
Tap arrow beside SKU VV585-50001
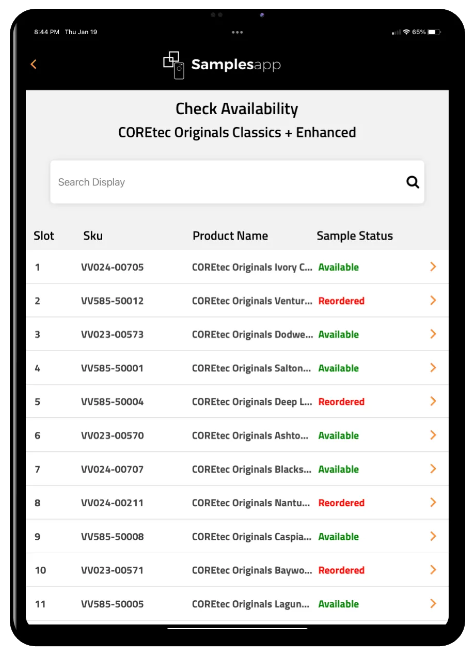tap(433, 368)
